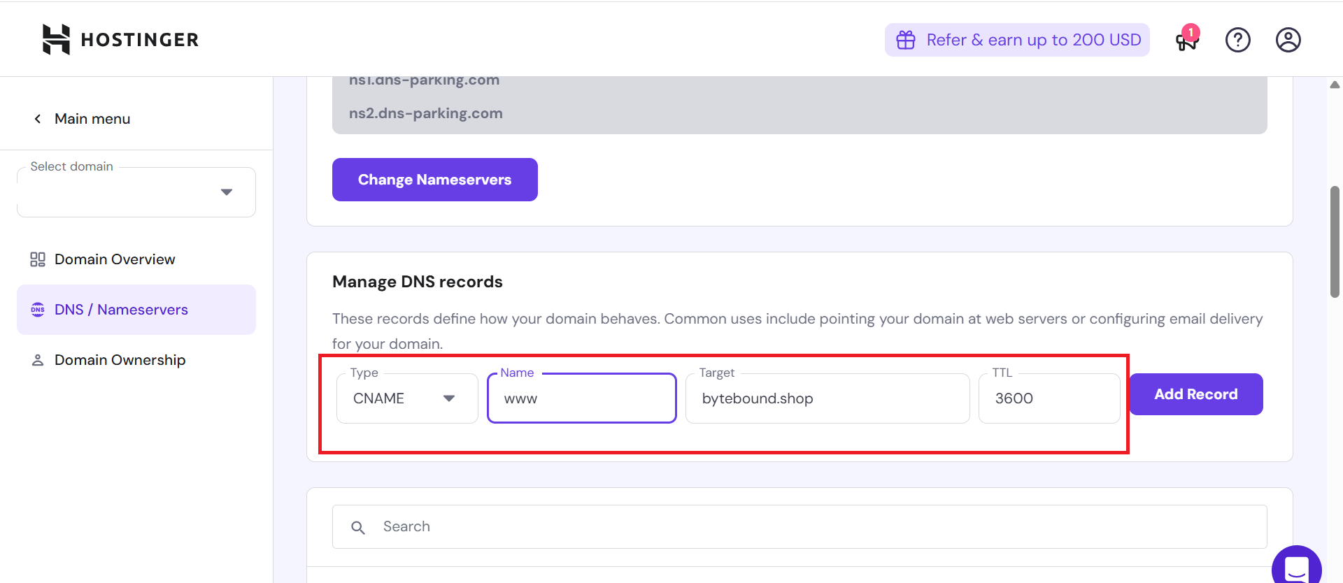1343x583 pixels.
Task: Focus the Name field containing www
Action: tap(582, 398)
